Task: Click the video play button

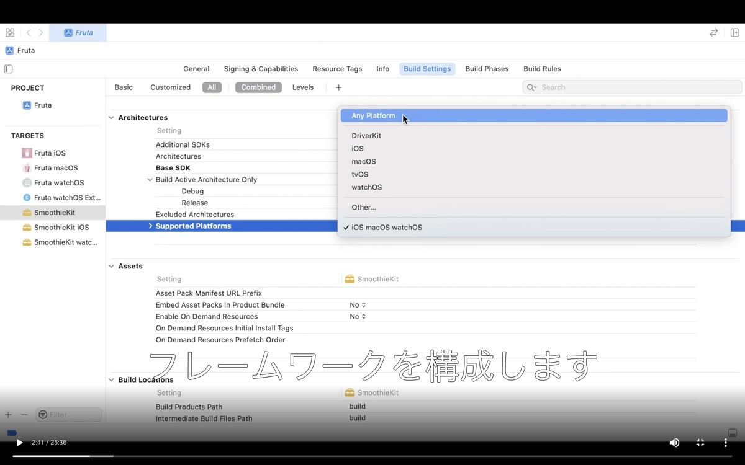Action: pos(19,443)
